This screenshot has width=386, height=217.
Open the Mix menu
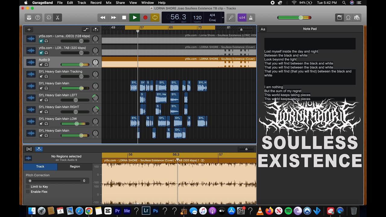tap(109, 3)
